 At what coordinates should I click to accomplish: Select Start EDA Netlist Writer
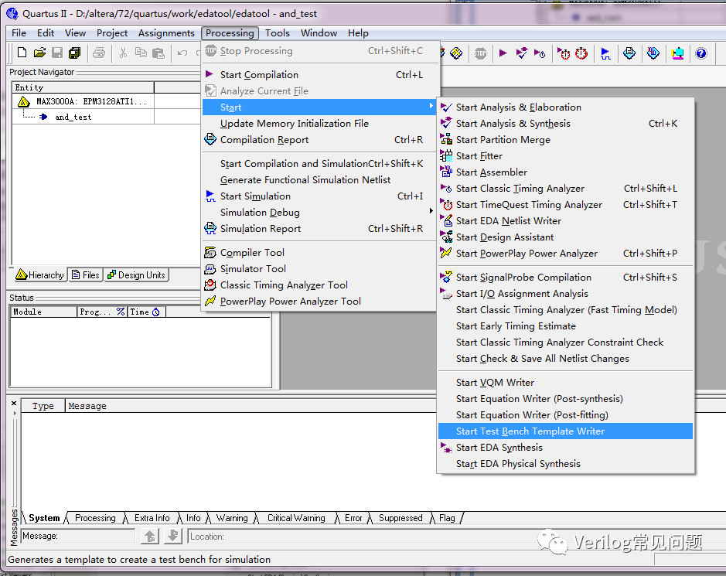tap(565, 220)
